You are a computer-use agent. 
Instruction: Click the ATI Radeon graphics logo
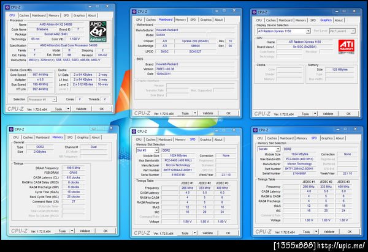coord(346,47)
